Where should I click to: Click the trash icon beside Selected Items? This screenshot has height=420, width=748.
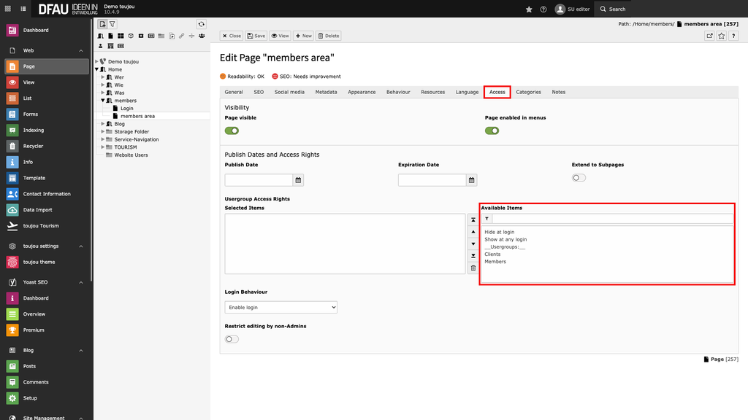pos(473,268)
